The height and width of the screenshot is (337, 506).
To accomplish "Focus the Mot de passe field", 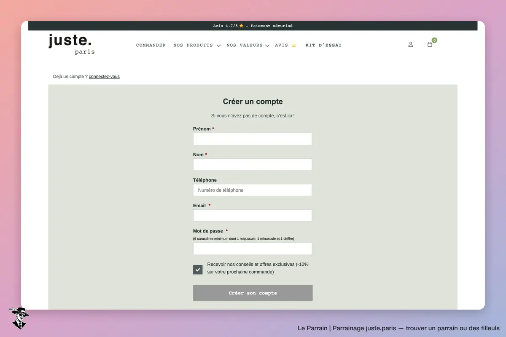I will click(x=253, y=249).
